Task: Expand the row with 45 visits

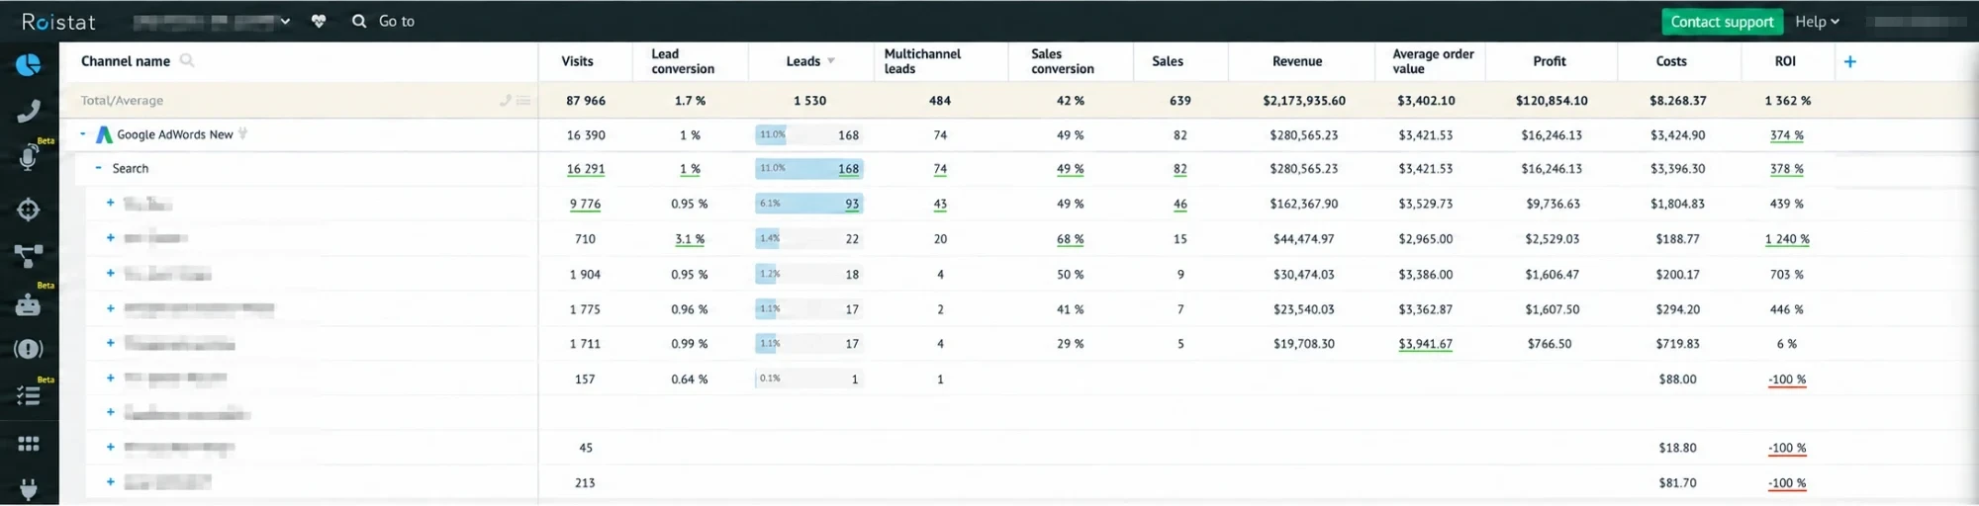Action: click(x=111, y=447)
